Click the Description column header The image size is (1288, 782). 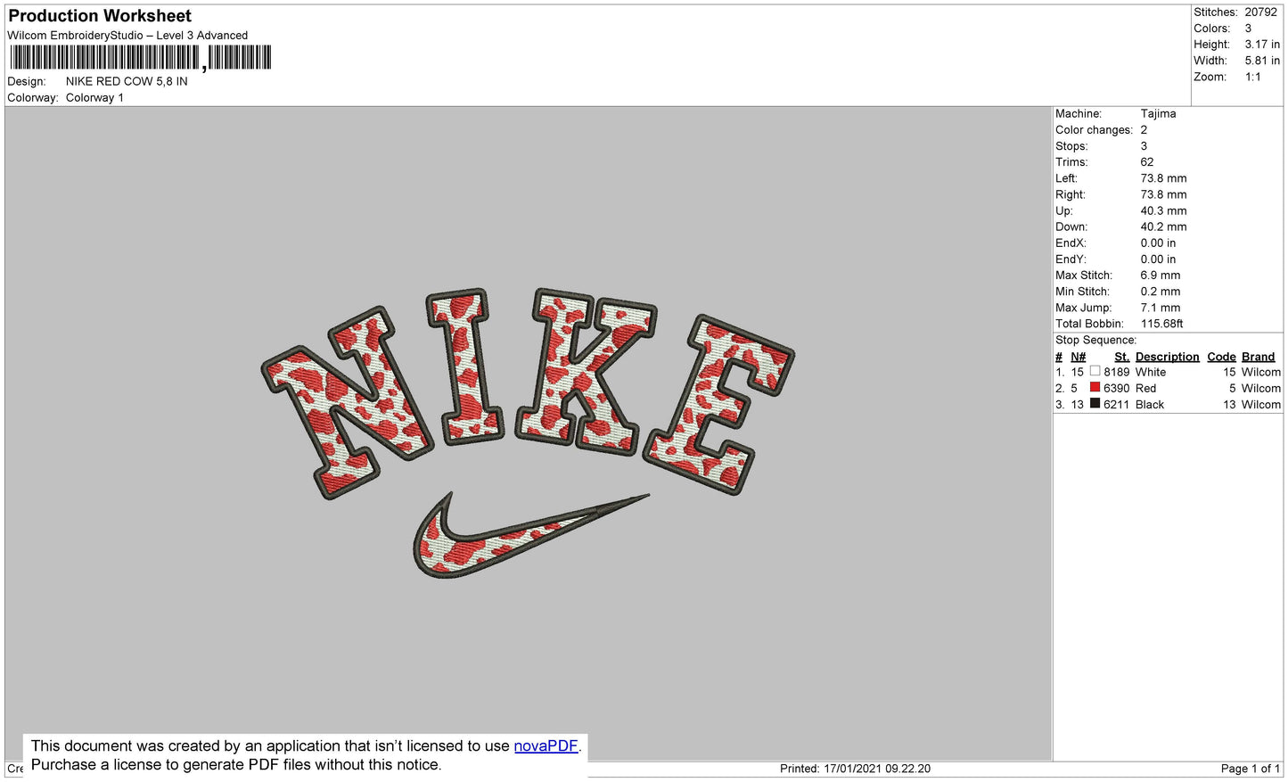coord(1168,357)
